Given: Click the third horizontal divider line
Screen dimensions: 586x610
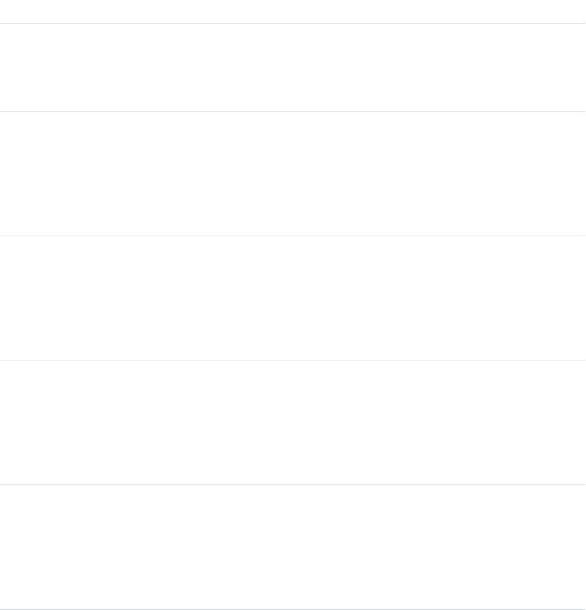Looking at the screenshot, I should pyautogui.click(x=293, y=236).
